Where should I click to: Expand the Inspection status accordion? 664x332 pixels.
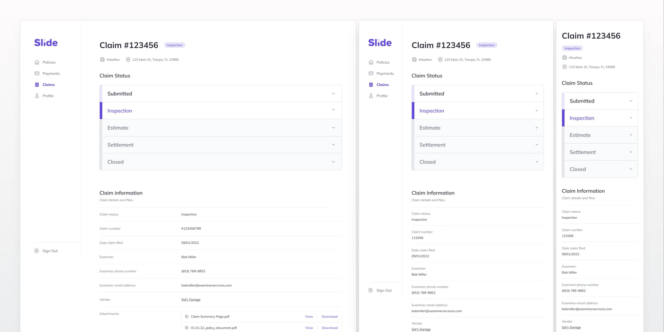click(333, 110)
